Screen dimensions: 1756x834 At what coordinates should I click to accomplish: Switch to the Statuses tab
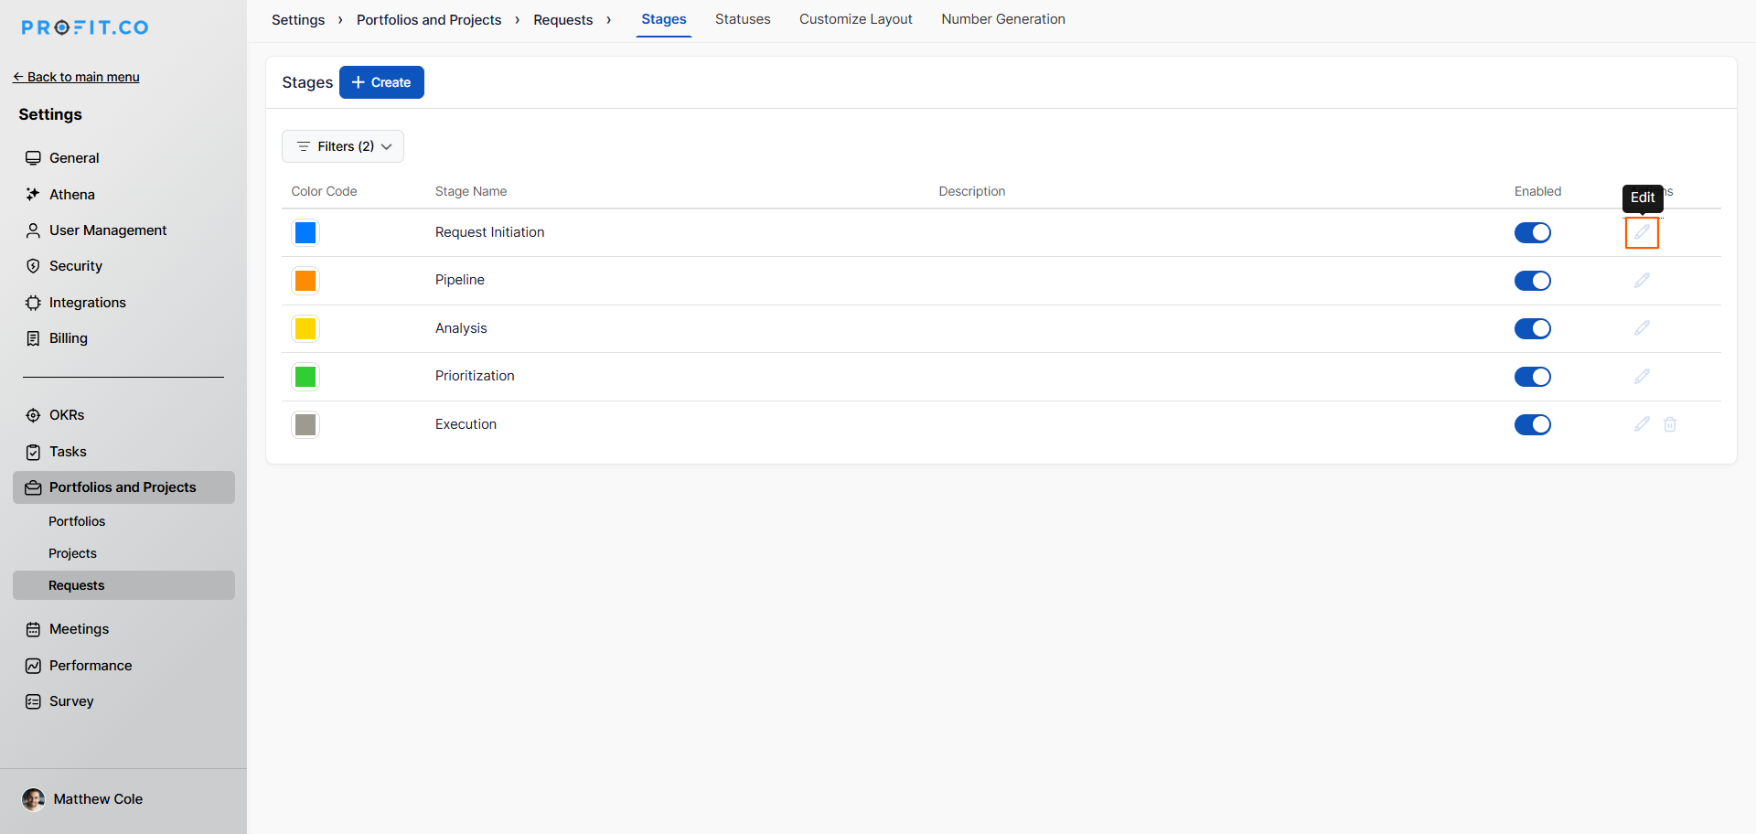(742, 19)
